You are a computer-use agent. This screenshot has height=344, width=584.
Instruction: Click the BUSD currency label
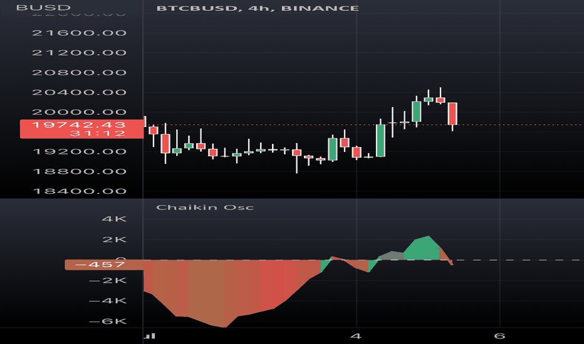[x=43, y=8]
